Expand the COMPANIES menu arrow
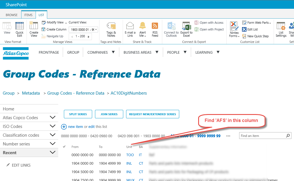The height and width of the screenshot is (181, 294). (113, 52)
